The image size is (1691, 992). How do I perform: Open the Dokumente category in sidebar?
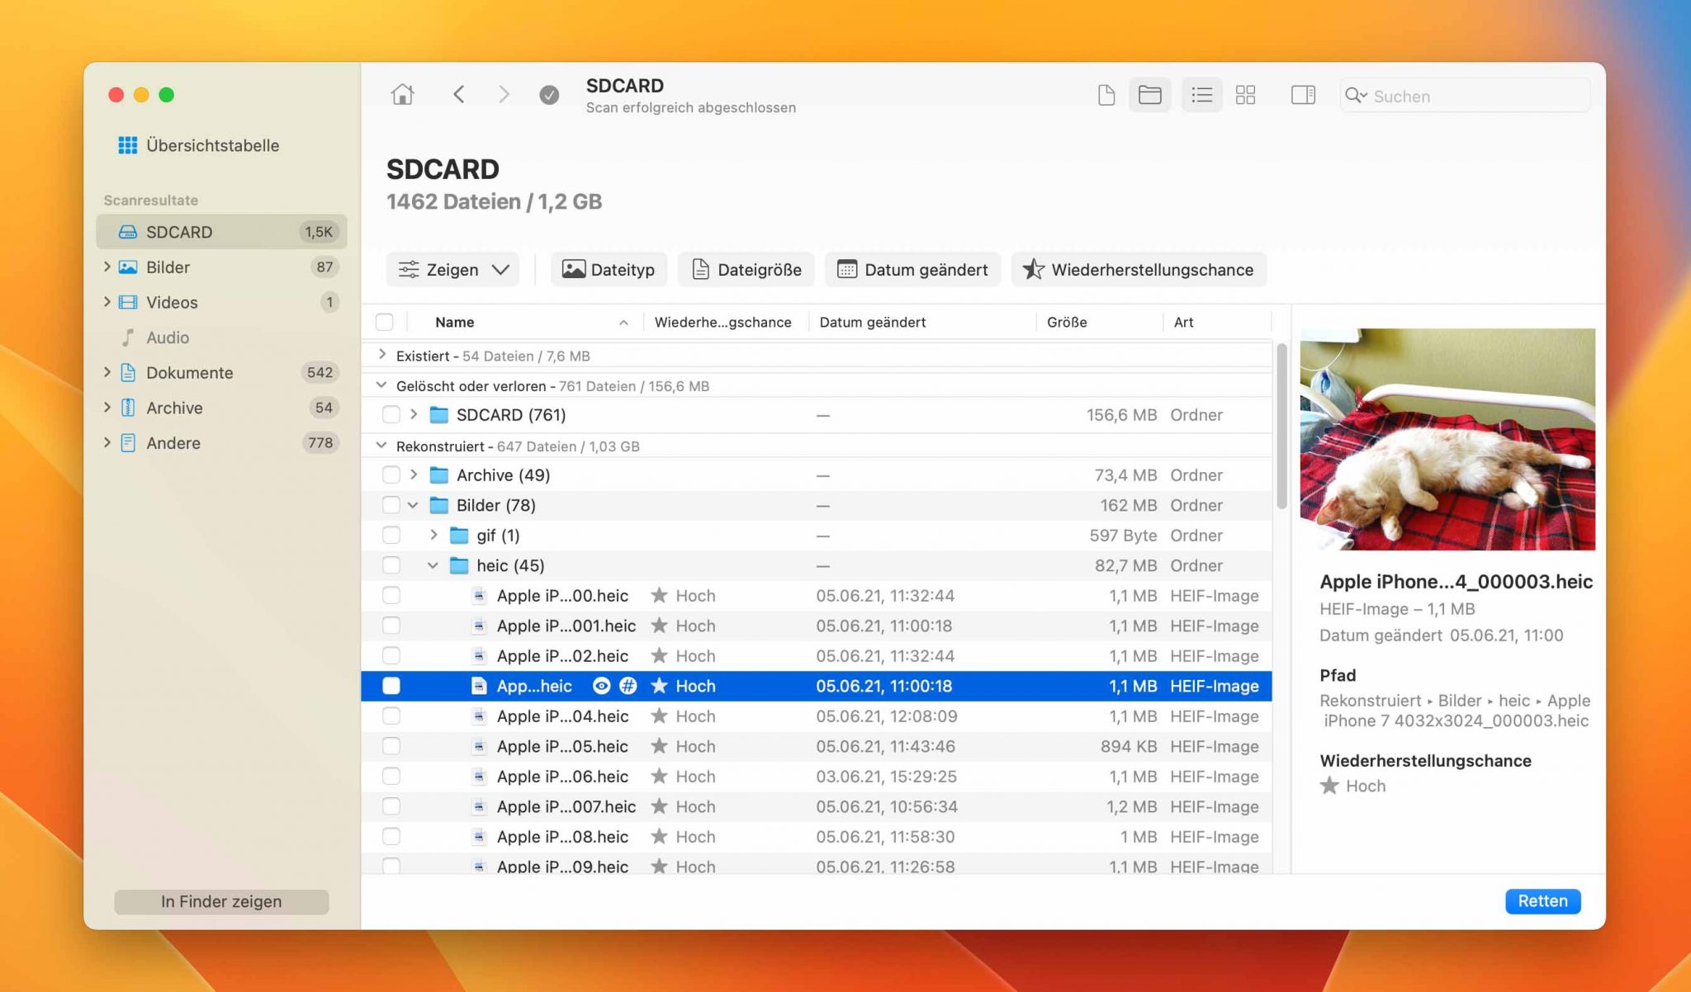189,373
